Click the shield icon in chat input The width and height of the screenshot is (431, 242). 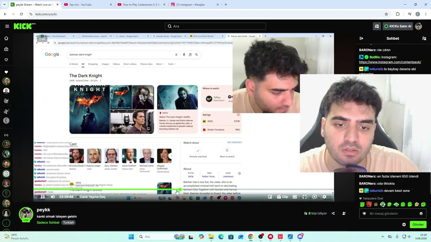(364, 213)
